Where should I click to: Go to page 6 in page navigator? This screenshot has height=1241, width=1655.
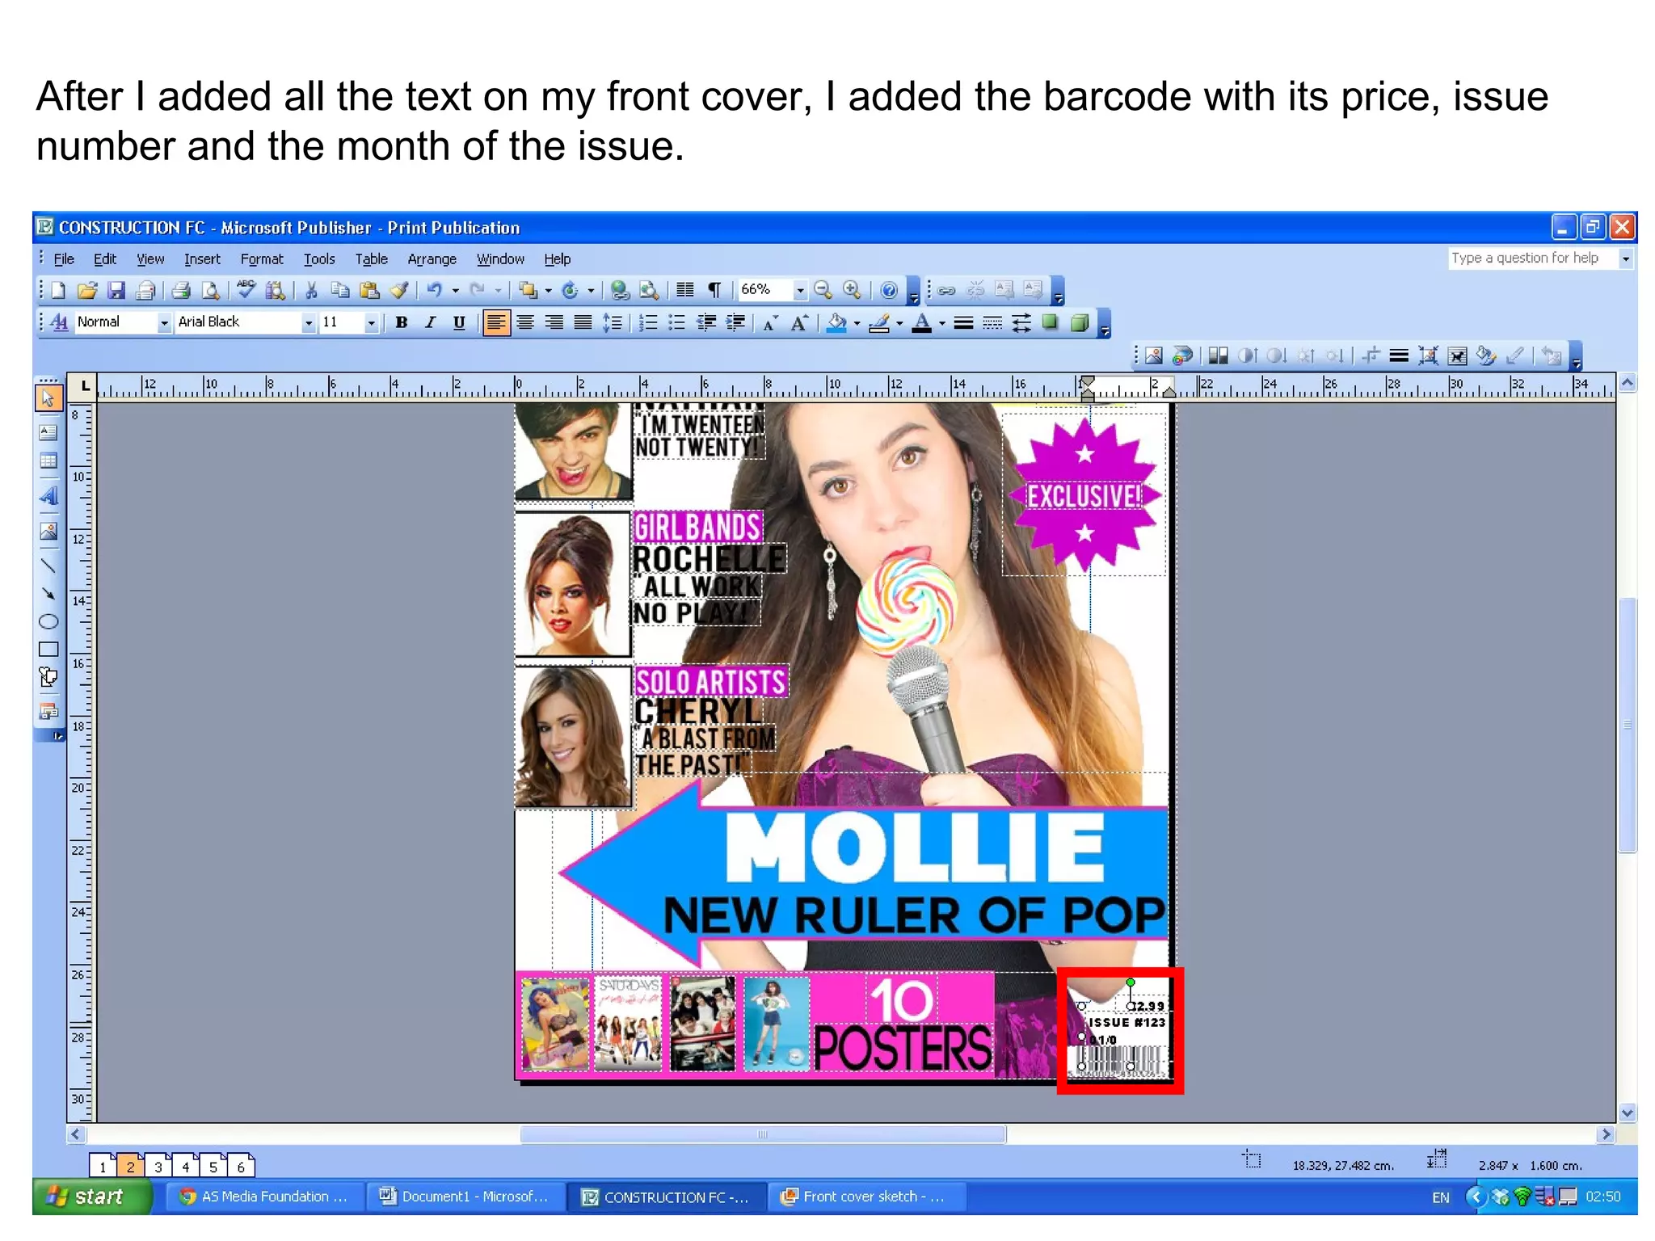241,1166
